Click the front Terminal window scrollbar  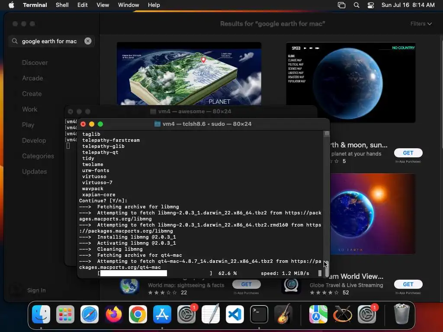(x=327, y=268)
